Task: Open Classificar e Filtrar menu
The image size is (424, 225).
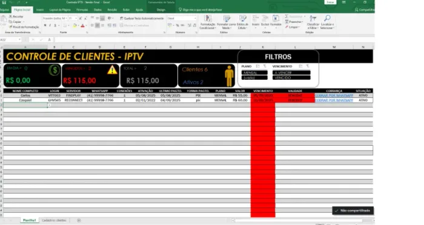Action: coord(313,22)
